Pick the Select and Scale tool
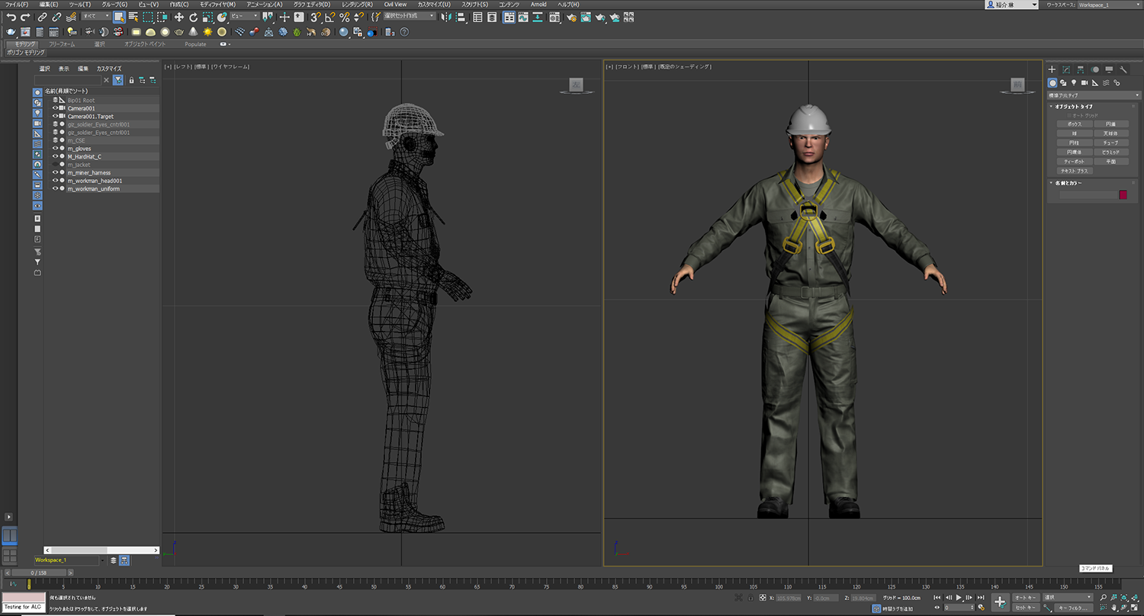Screen dimensions: 1144x616 click(x=207, y=17)
